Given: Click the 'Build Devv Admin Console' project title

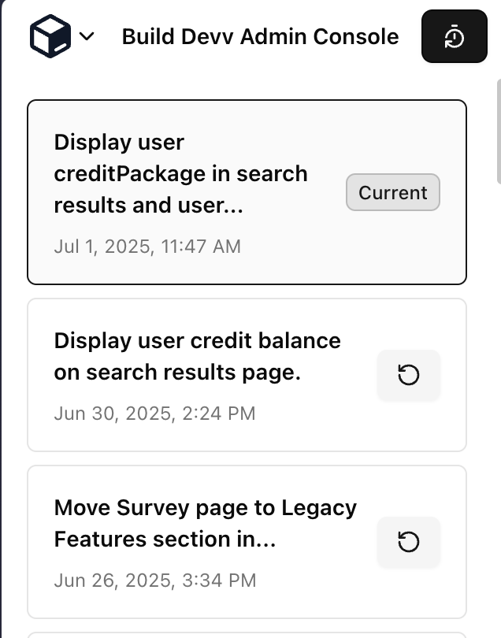Looking at the screenshot, I should tap(260, 36).
